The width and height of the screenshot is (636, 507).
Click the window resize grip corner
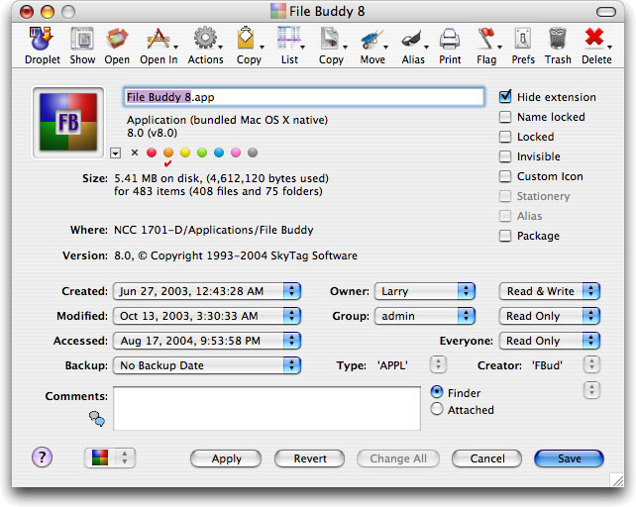click(618, 480)
